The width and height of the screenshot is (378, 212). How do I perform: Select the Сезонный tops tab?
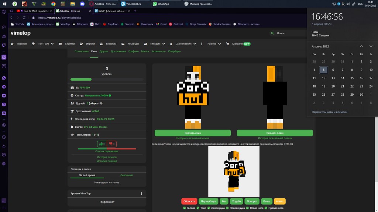click(x=127, y=175)
